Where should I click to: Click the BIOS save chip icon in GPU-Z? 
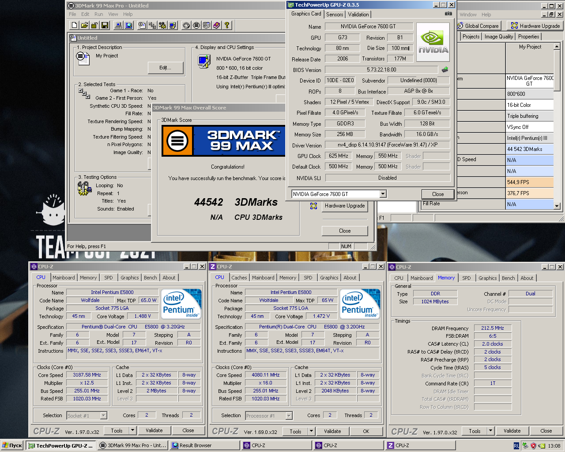pyautogui.click(x=445, y=69)
